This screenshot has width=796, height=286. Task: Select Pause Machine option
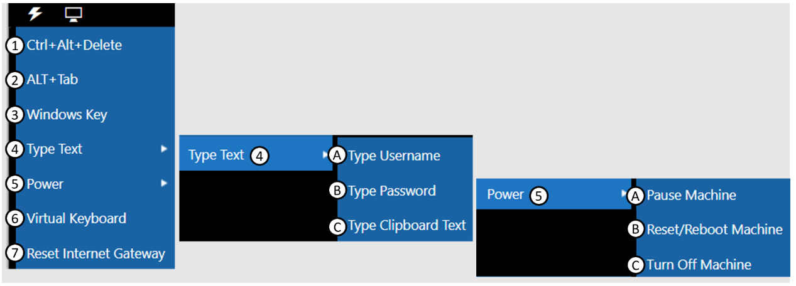tap(691, 195)
